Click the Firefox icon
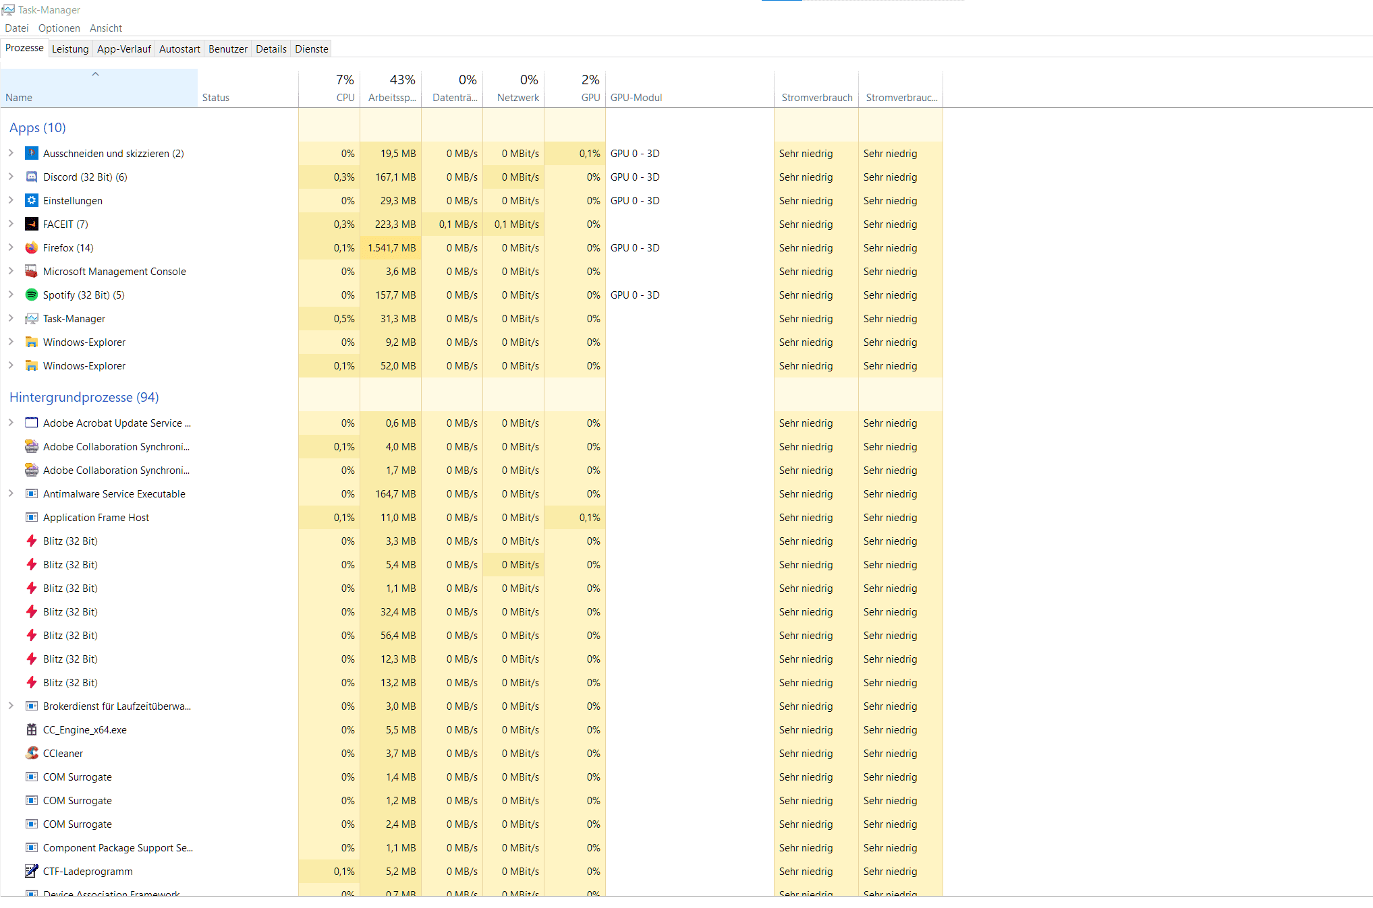Viewport: 1373px width, 908px height. pyautogui.click(x=32, y=247)
